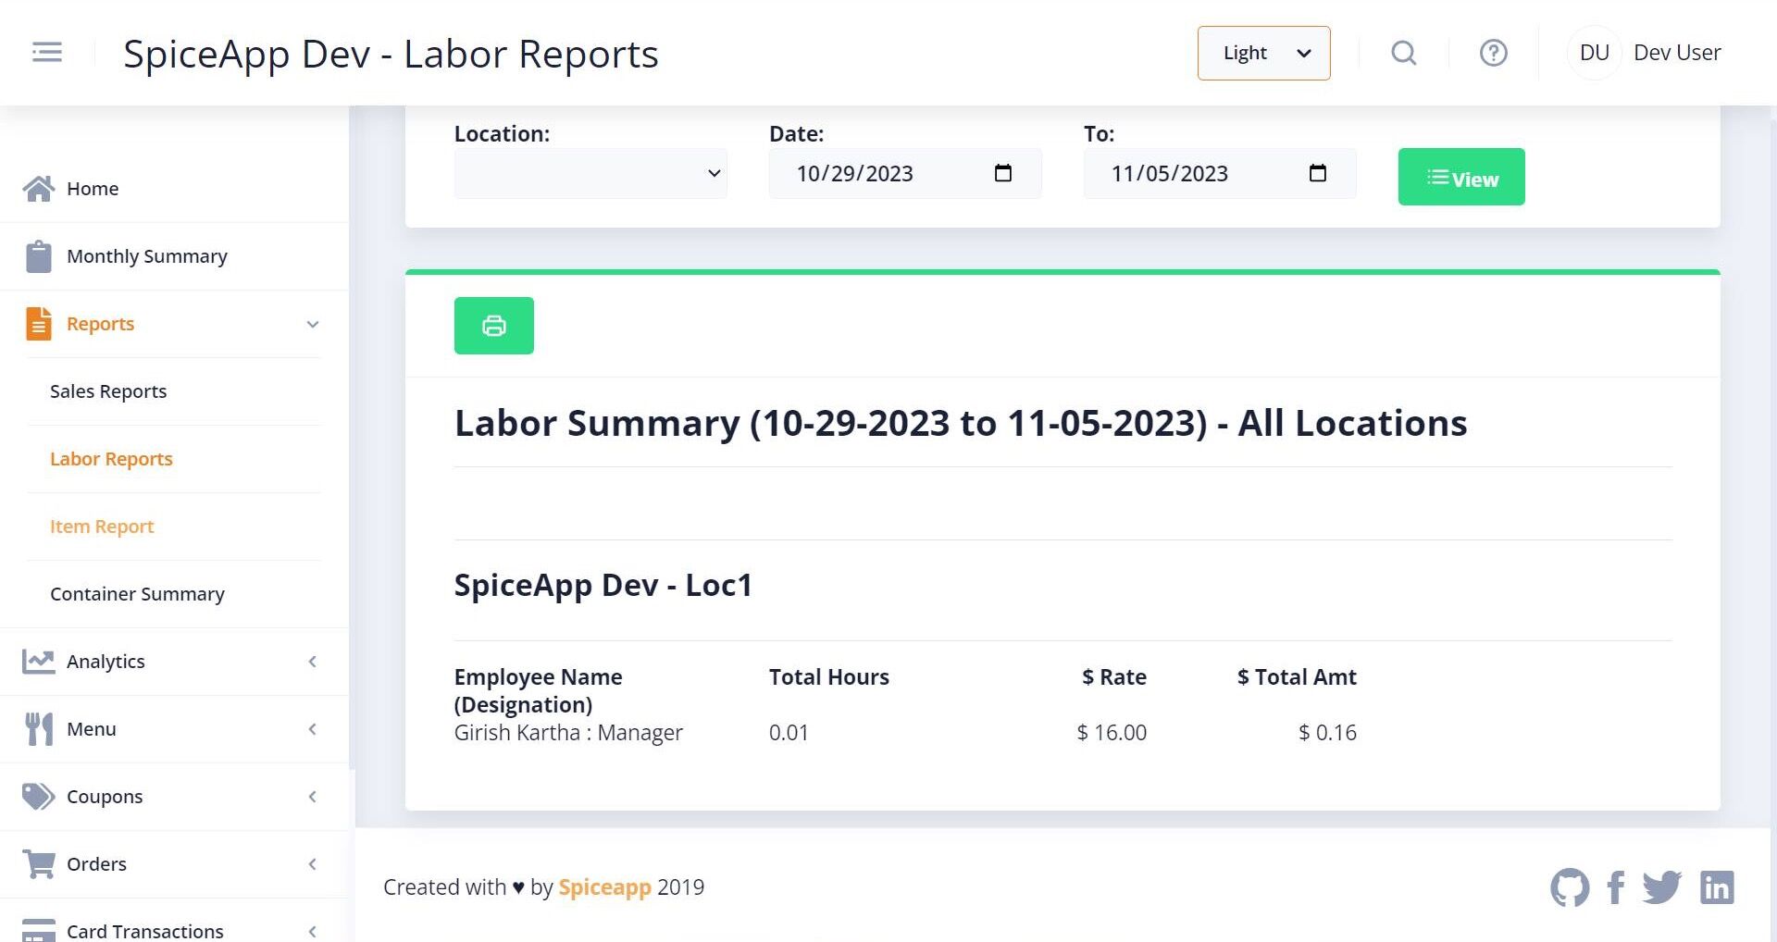1777x942 pixels.
Task: Print the labor summary report
Action: pos(494,326)
